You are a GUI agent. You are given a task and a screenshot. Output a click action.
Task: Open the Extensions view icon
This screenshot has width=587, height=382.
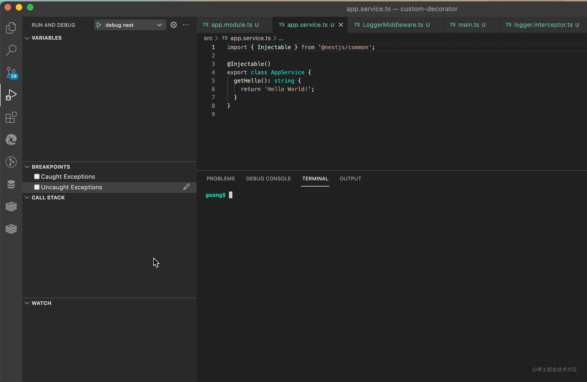point(11,117)
